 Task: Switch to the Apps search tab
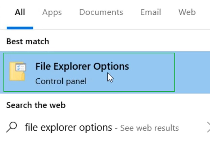pyautogui.click(x=52, y=12)
